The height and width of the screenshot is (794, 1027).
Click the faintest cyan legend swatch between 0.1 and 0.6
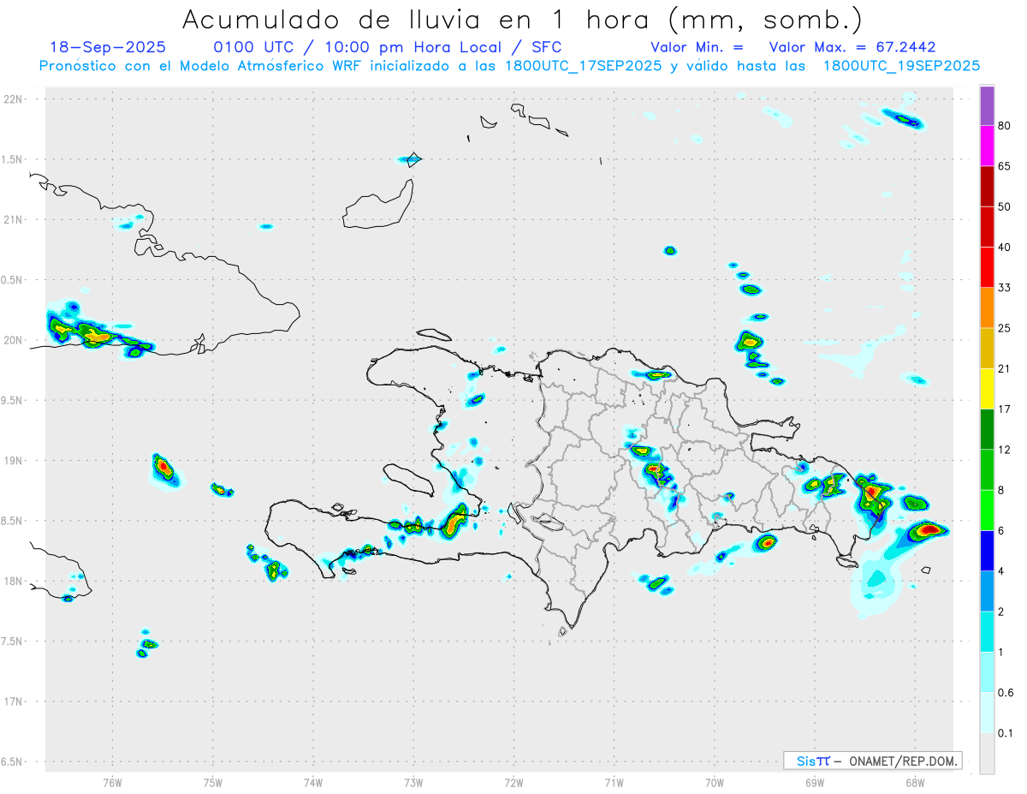(987, 713)
